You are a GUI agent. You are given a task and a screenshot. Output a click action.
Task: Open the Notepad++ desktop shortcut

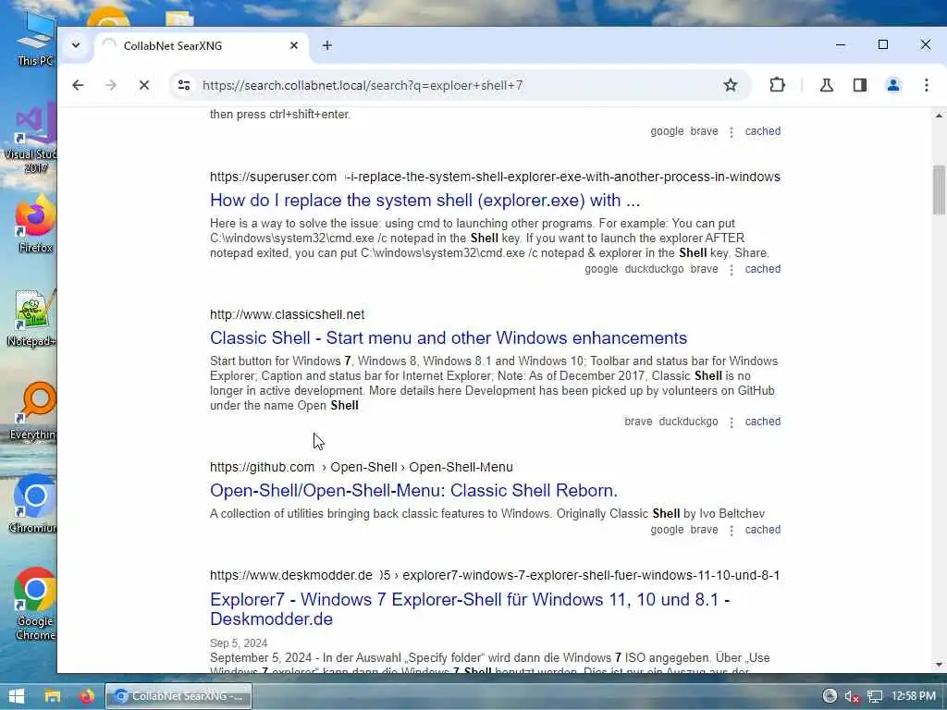coord(33,318)
